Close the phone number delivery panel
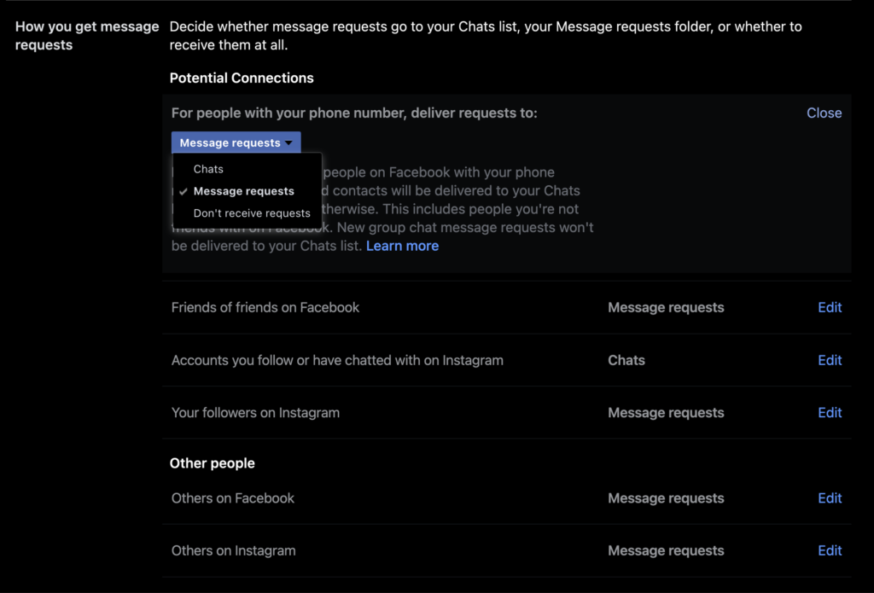874x593 pixels. pyautogui.click(x=824, y=112)
